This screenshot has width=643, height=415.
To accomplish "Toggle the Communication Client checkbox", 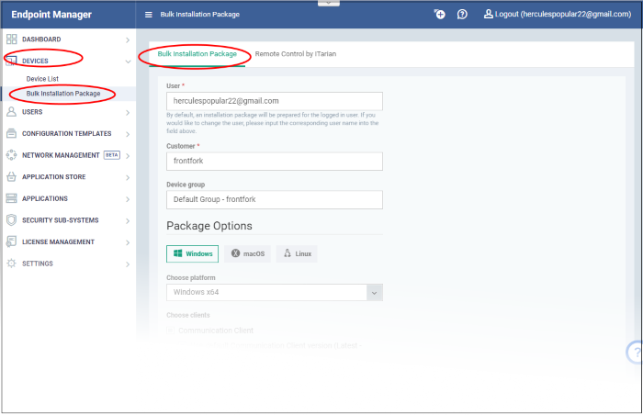I will coord(171,331).
